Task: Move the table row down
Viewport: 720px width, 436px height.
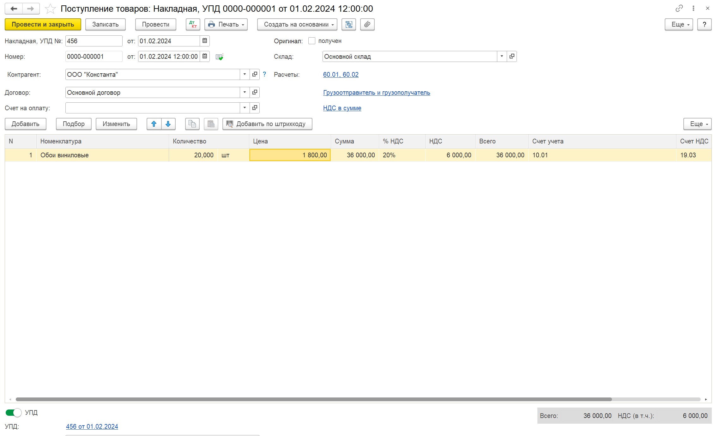Action: 168,124
